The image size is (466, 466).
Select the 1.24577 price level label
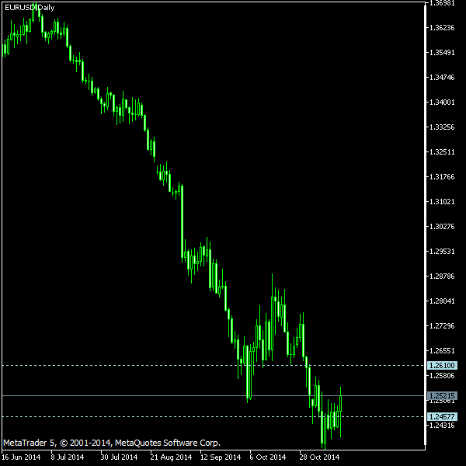[442, 416]
